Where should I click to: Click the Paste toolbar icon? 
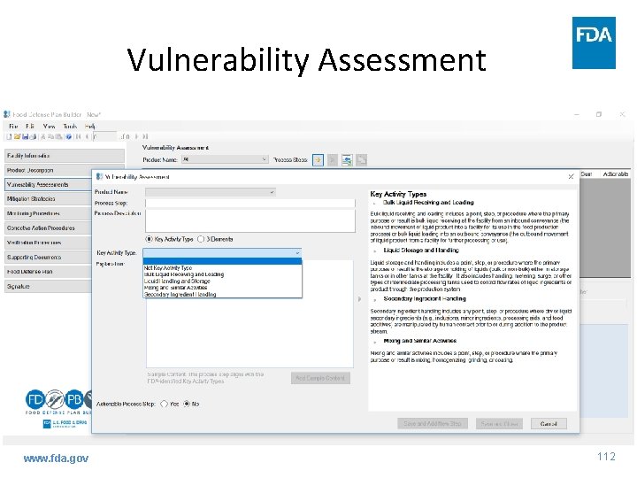(x=59, y=137)
